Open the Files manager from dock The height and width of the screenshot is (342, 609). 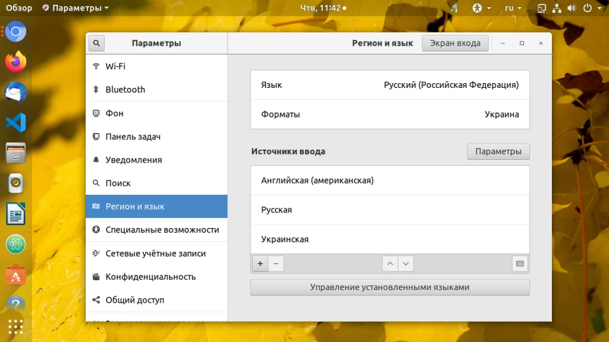(x=15, y=153)
